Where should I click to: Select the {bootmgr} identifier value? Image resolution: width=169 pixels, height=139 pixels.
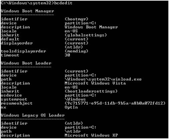pos(77,19)
